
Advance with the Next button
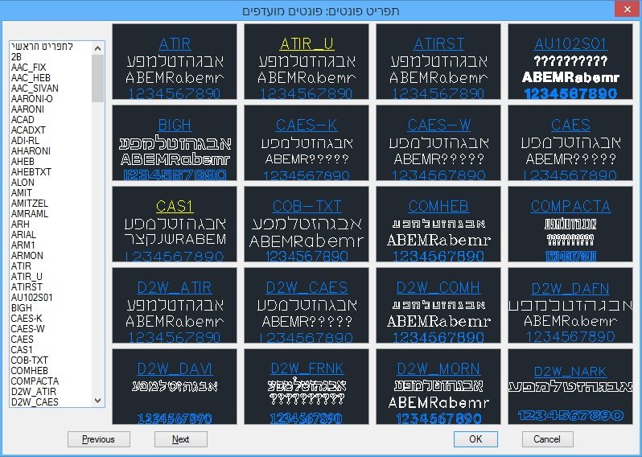[x=181, y=439]
